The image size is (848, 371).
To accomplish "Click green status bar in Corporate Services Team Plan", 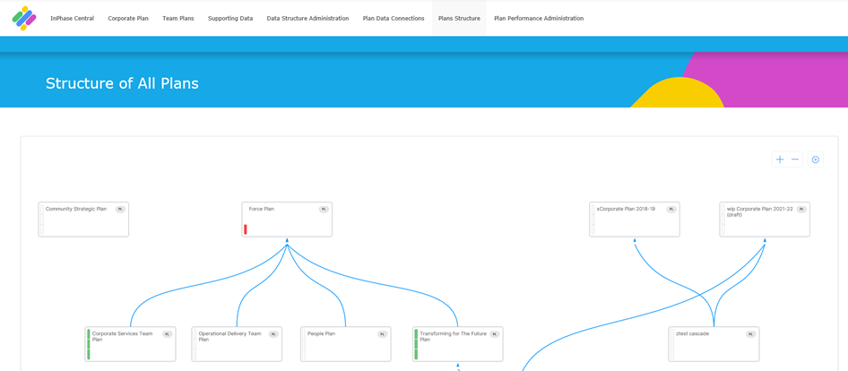I will click(x=88, y=344).
